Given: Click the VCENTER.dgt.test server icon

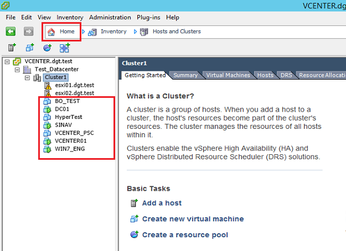Looking at the screenshot, I should [17, 61].
